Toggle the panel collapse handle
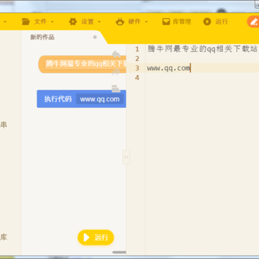This screenshot has height=259, width=259. 127,157
